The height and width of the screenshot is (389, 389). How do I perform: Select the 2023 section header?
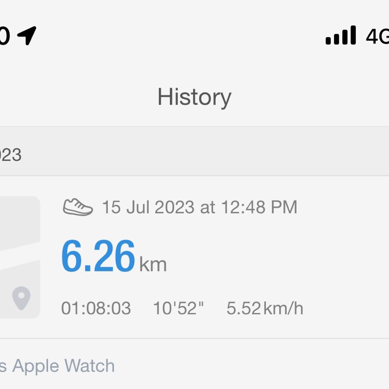click(11, 155)
